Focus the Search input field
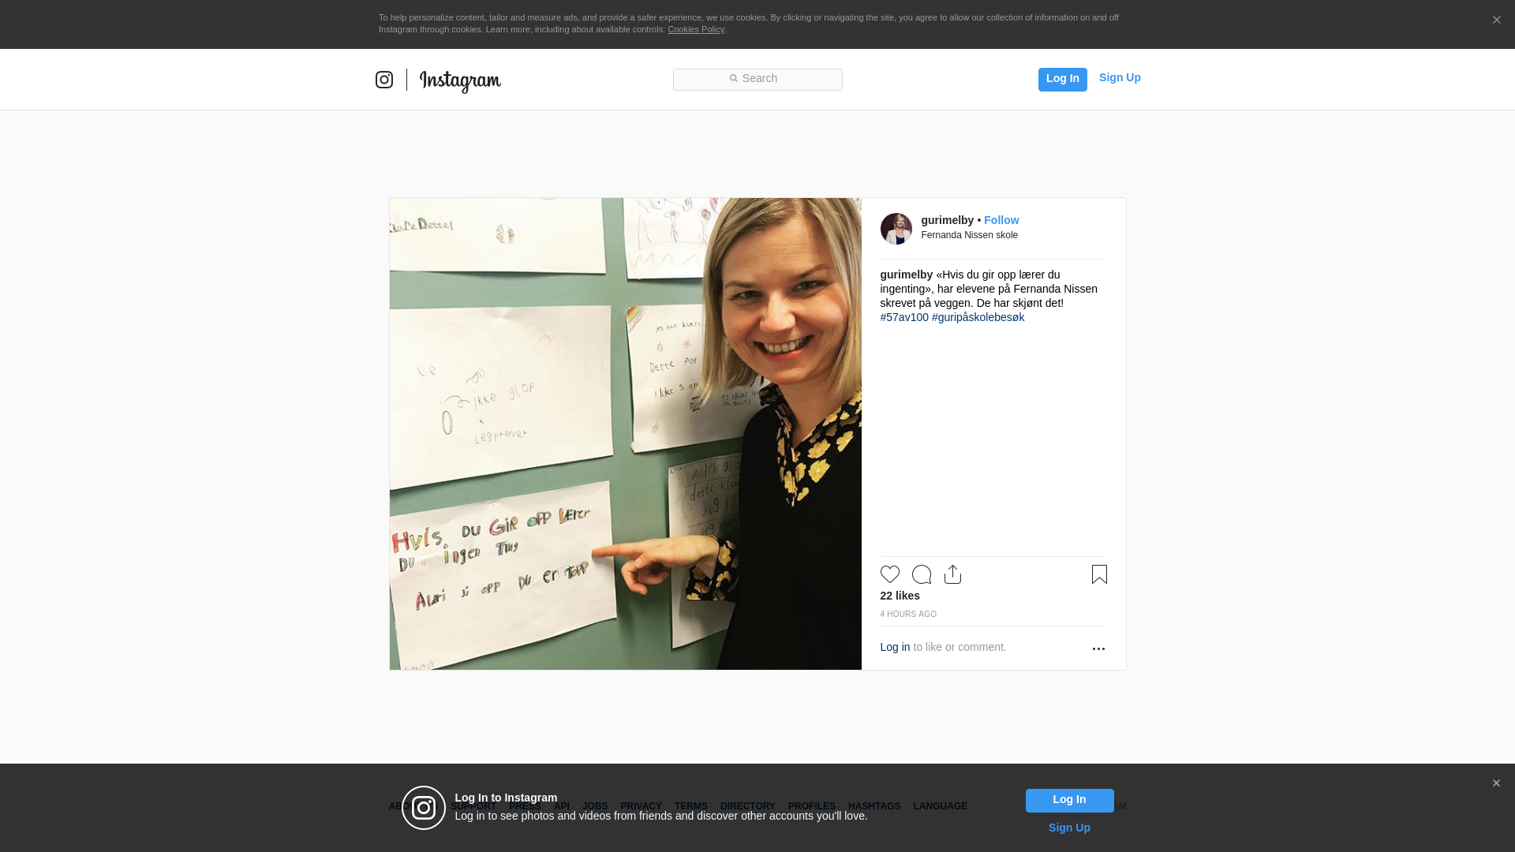Viewport: 1515px width, 852px height. pyautogui.click(x=757, y=80)
